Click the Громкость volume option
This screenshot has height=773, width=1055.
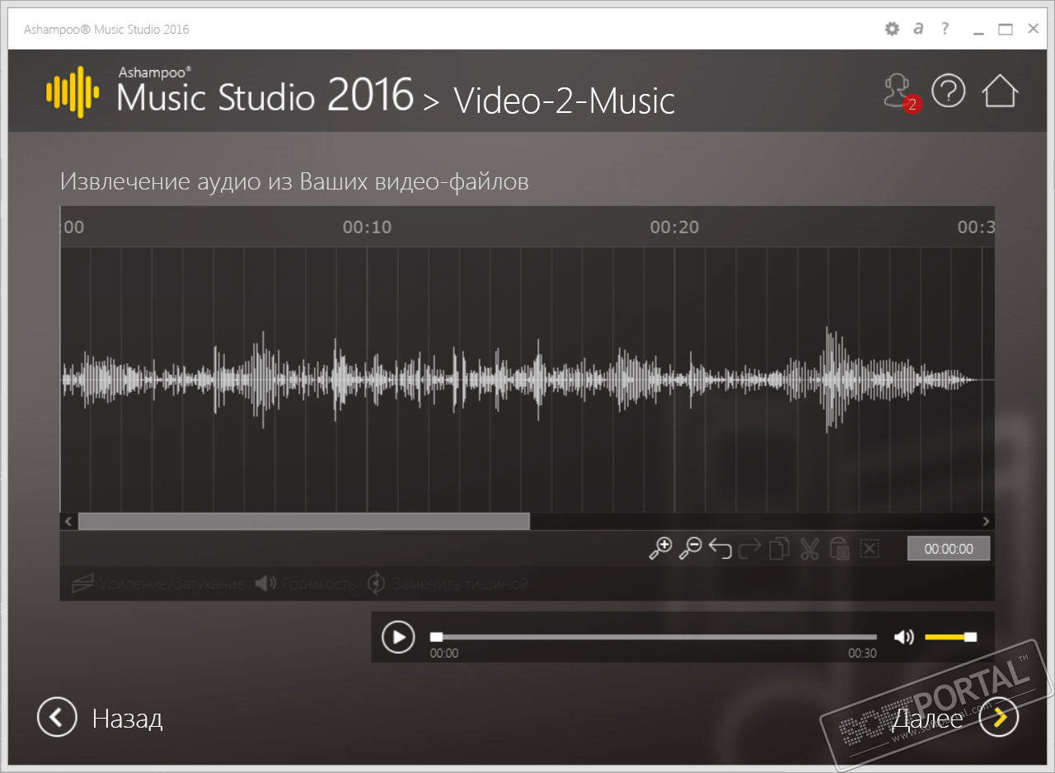305,584
